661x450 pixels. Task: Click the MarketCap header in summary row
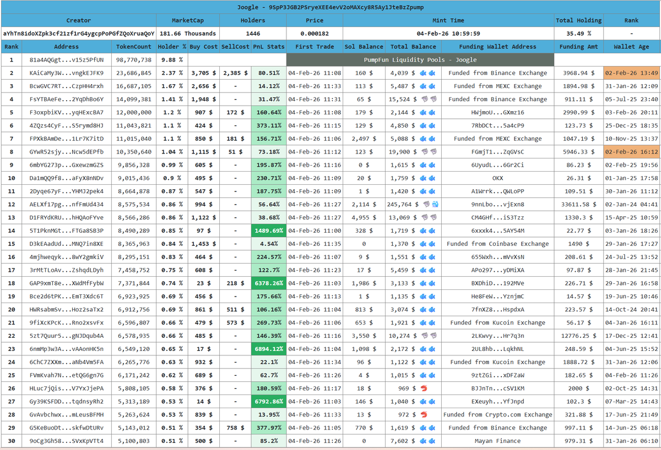coord(188,20)
